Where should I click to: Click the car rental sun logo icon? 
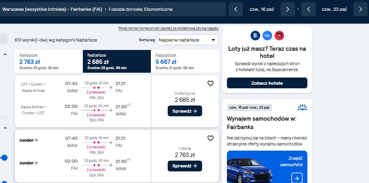click(x=303, y=107)
